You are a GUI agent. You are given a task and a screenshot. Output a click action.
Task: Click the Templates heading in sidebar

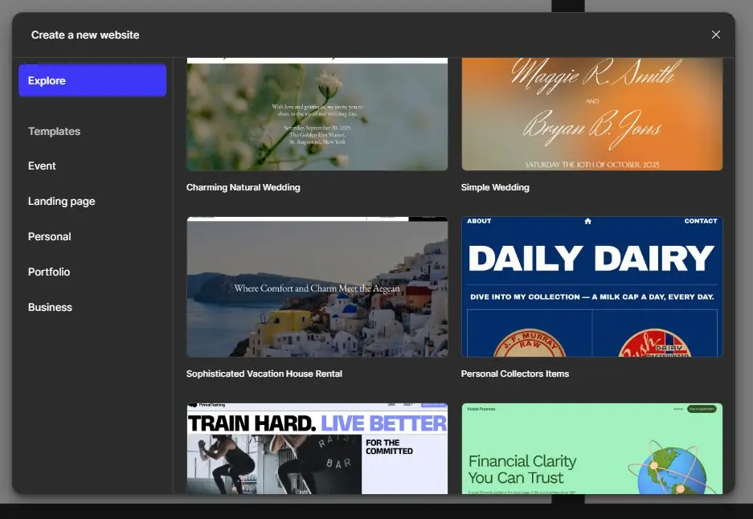tap(55, 131)
